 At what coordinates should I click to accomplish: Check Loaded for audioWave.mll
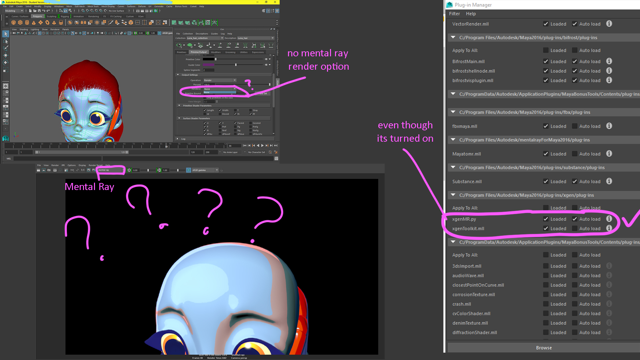[546, 275]
